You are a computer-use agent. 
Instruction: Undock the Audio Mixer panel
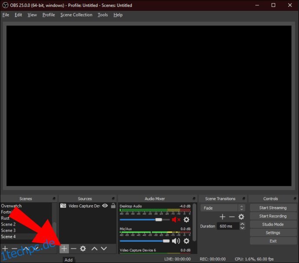tap(194, 199)
